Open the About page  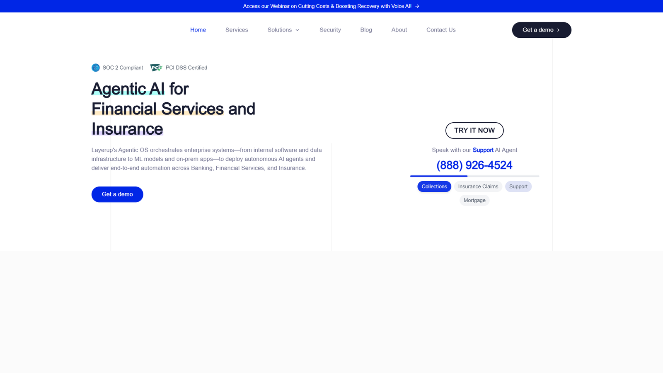point(399,30)
